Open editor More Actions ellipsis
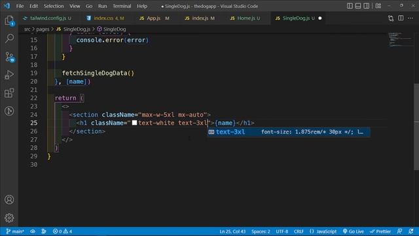 click(x=410, y=18)
